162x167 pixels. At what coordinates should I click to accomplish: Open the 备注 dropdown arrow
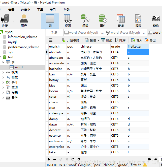pyautogui.click(x=99, y=40)
